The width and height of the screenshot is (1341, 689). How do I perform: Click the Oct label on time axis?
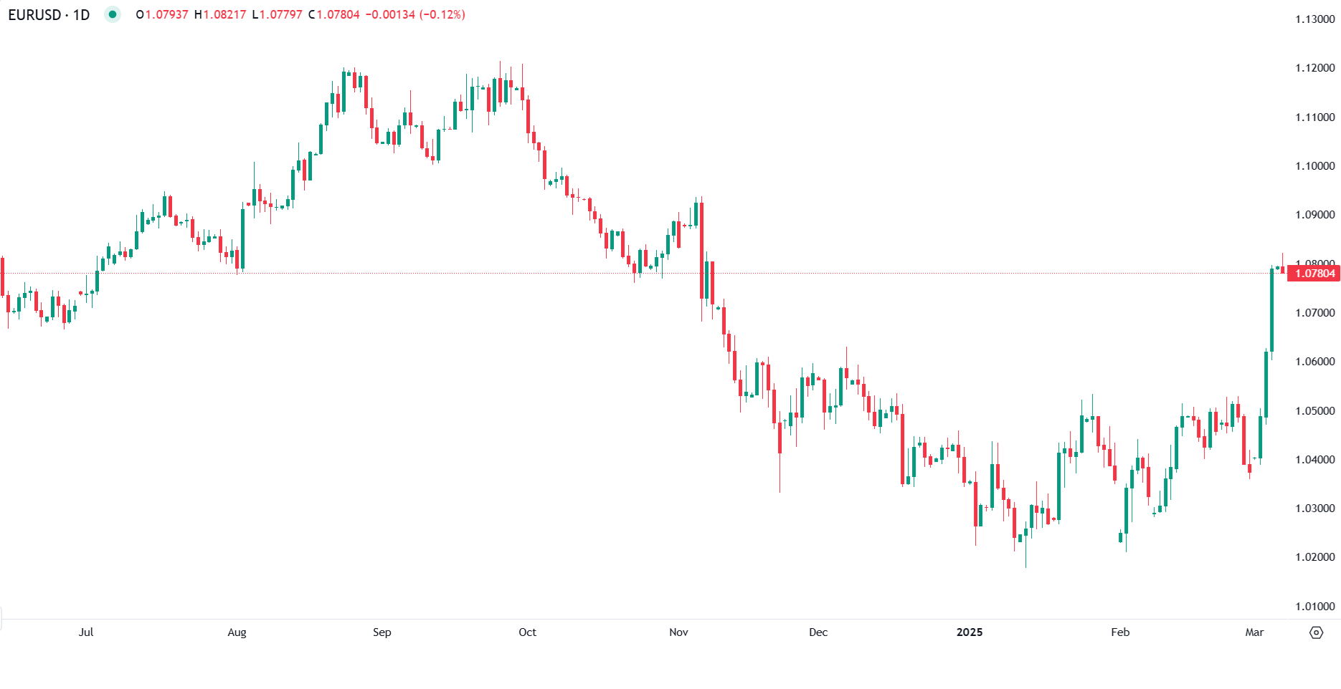pos(527,632)
